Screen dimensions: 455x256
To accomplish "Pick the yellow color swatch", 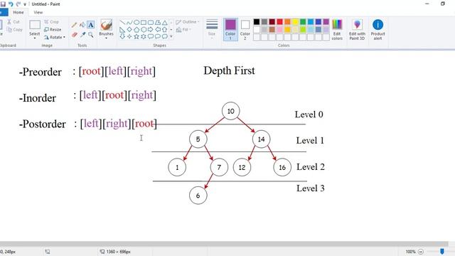I will coord(295,22).
